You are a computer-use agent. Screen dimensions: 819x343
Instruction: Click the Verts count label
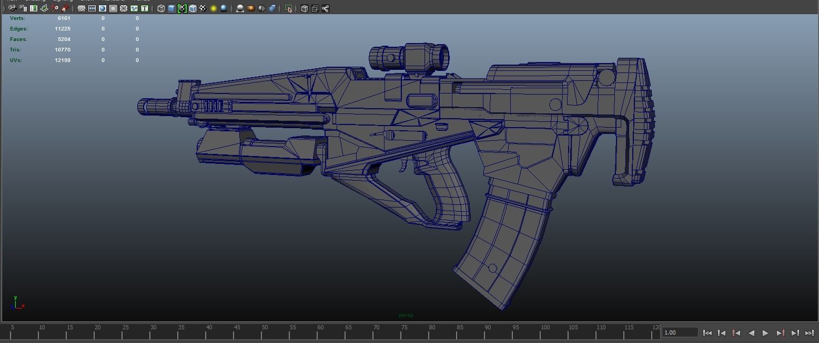(18, 18)
